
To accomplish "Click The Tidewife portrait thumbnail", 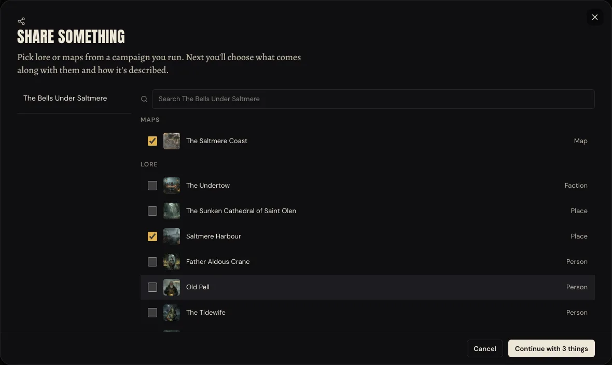I will 171,312.
